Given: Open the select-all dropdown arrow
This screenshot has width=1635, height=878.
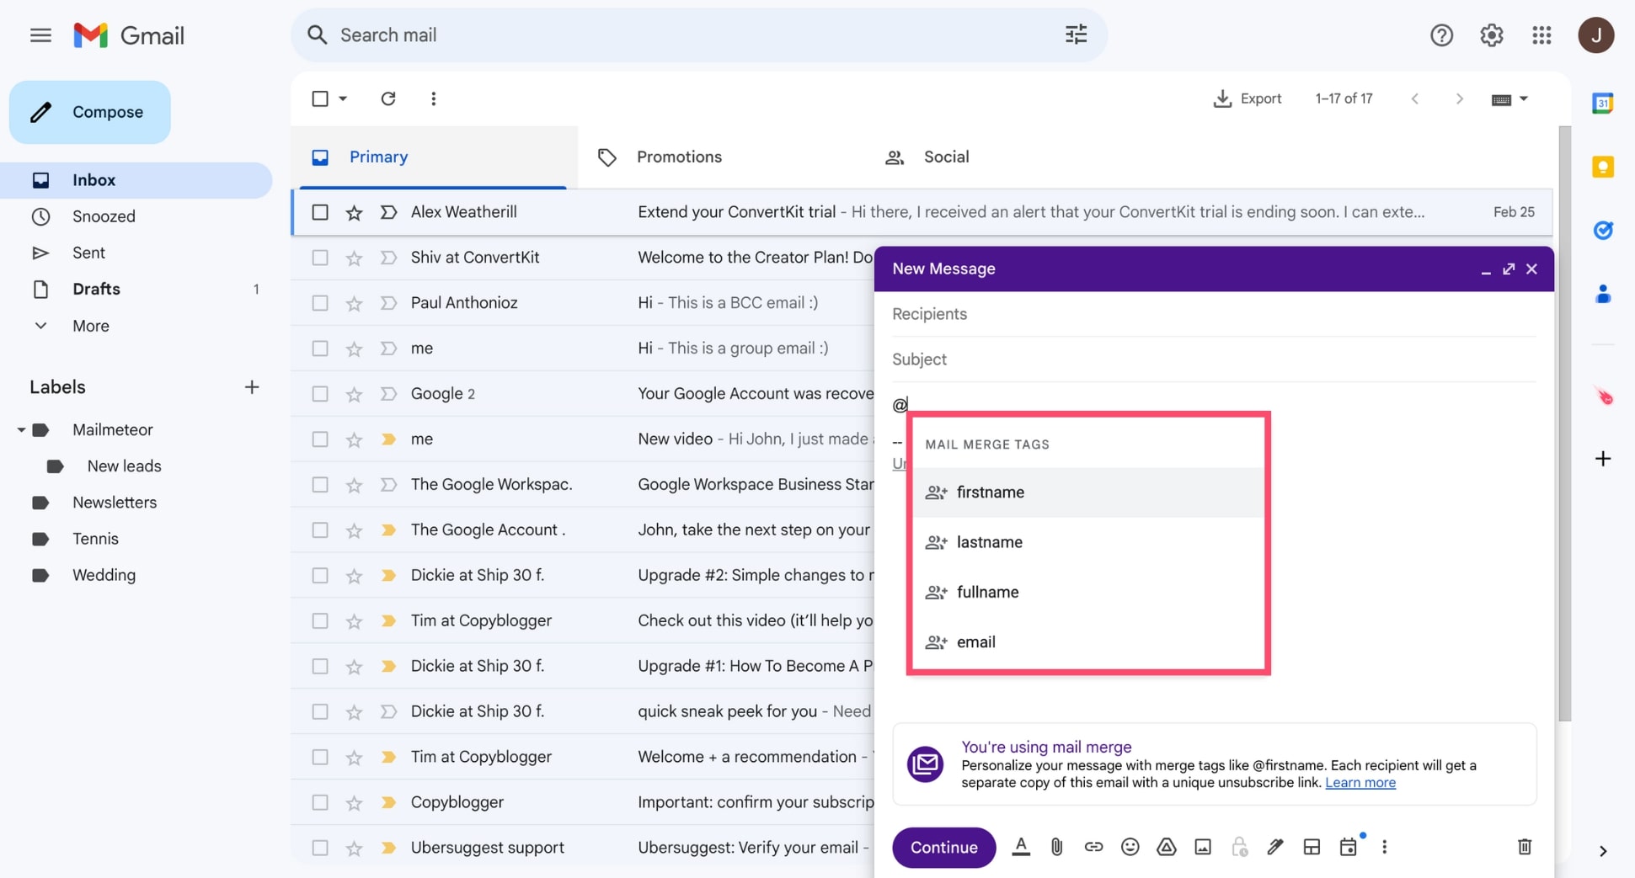Looking at the screenshot, I should 343,98.
